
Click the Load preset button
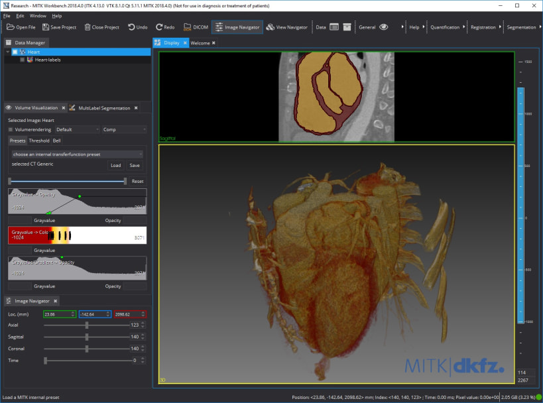pyautogui.click(x=115, y=165)
